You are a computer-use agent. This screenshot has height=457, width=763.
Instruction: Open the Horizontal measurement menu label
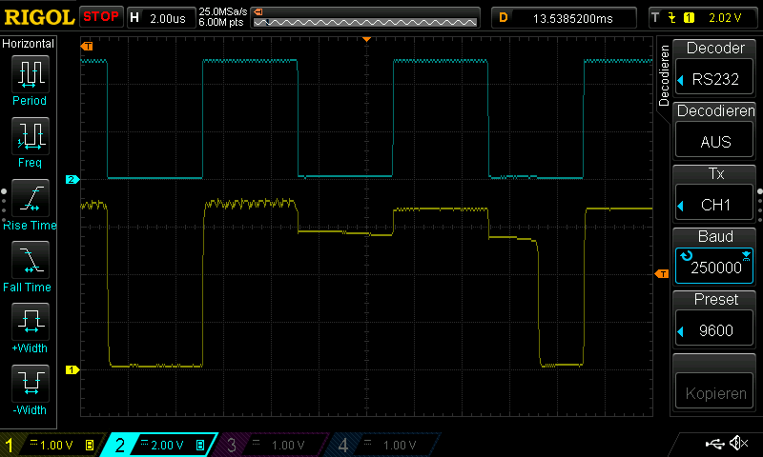click(x=29, y=44)
